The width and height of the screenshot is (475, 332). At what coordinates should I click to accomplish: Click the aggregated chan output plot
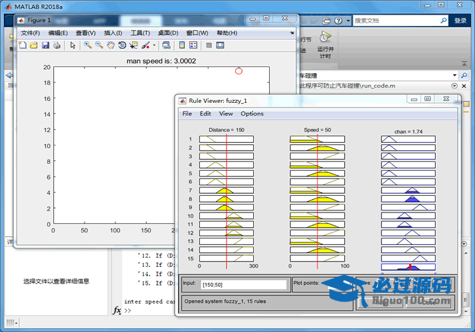coord(409,267)
